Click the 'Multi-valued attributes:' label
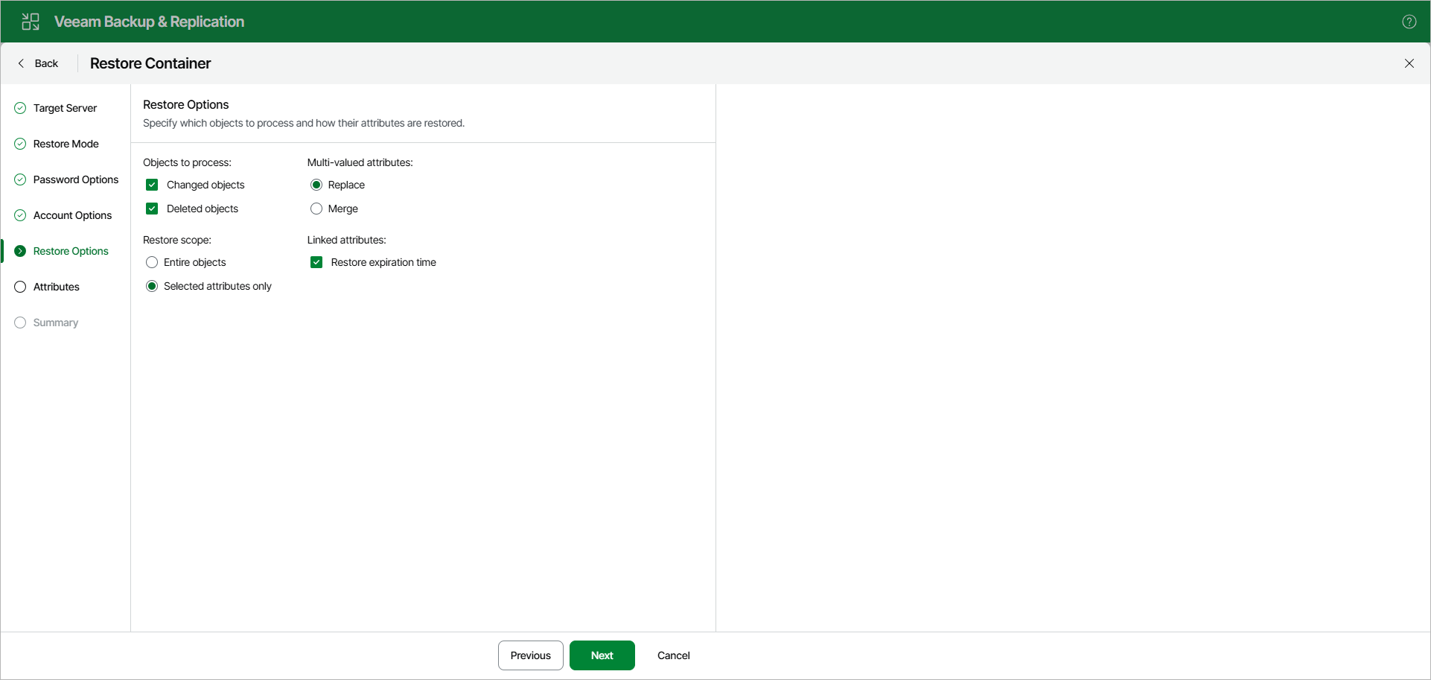1431x680 pixels. 360,162
